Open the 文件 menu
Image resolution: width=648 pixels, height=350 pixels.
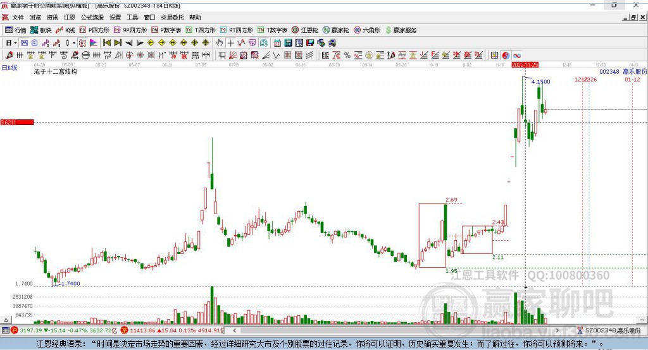pos(18,17)
